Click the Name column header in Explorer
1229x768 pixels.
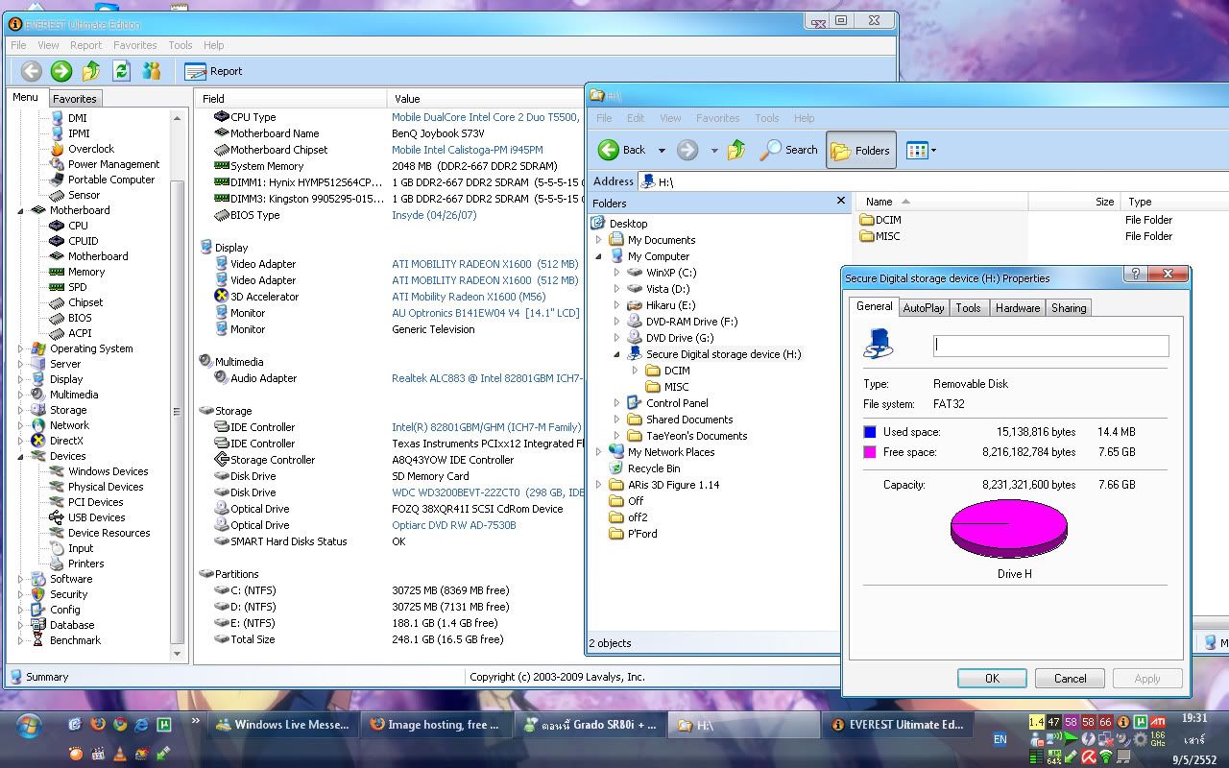coord(941,202)
